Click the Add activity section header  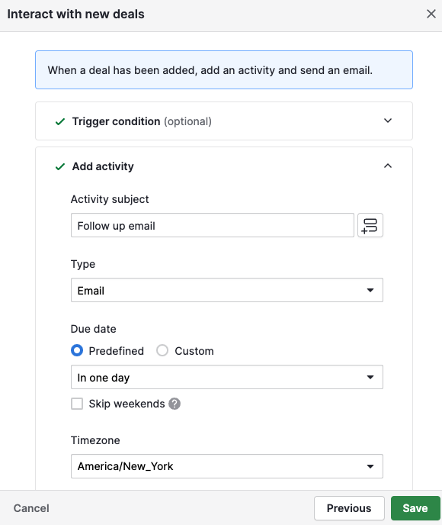pyautogui.click(x=224, y=166)
